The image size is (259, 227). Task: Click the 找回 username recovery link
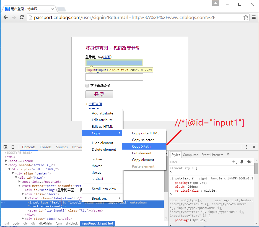(107, 57)
